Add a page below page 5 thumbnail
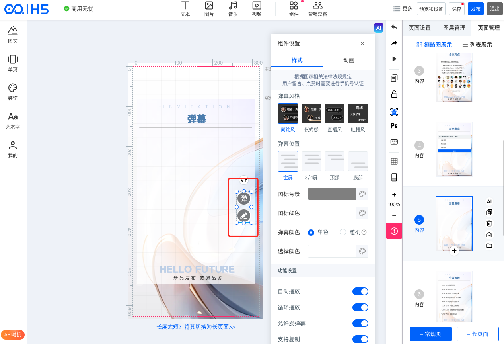504x344 pixels. coord(454,251)
